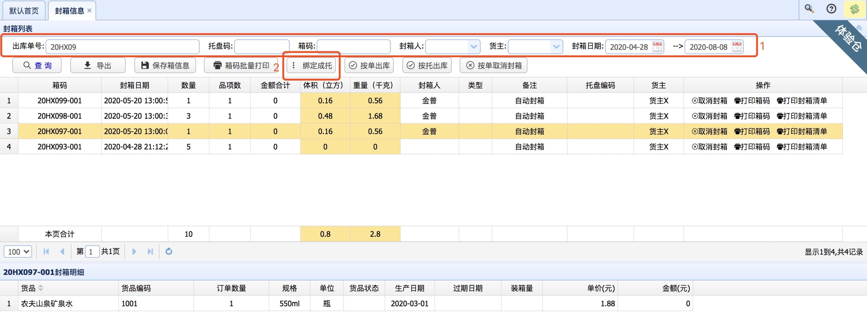Open the start date calendar picker
The height and width of the screenshot is (321, 867).
pos(657,46)
